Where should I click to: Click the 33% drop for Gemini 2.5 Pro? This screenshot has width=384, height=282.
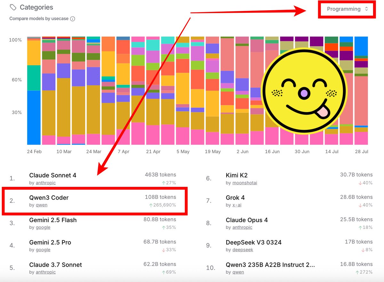(169, 250)
